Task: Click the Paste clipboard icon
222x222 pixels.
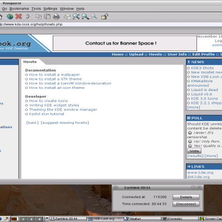Action: (x=47, y=17)
